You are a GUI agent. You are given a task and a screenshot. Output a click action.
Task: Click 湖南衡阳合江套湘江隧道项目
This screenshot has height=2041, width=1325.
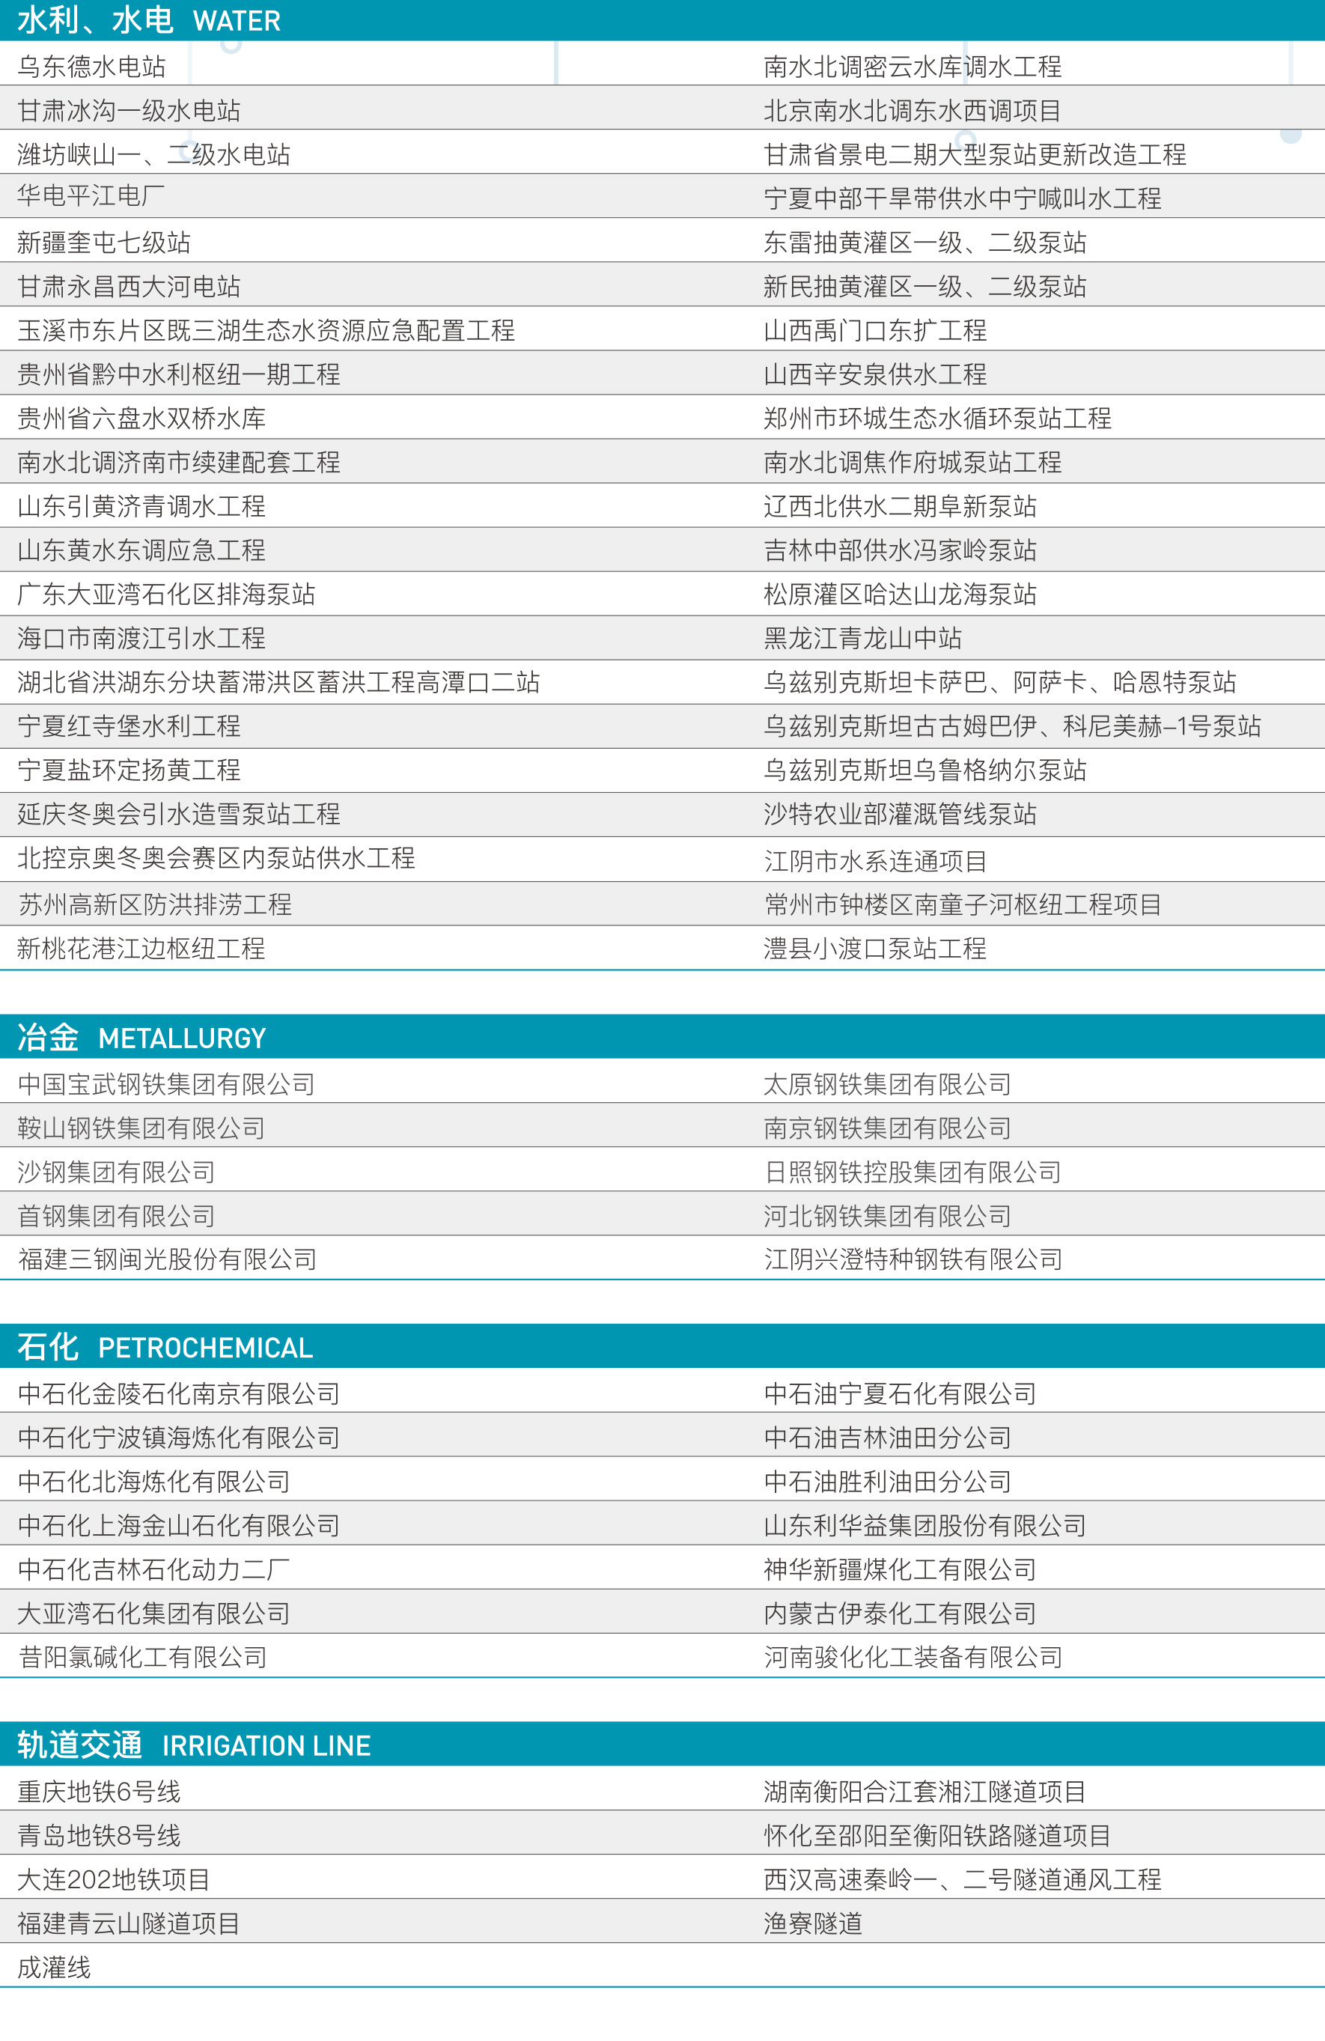coord(925,1792)
